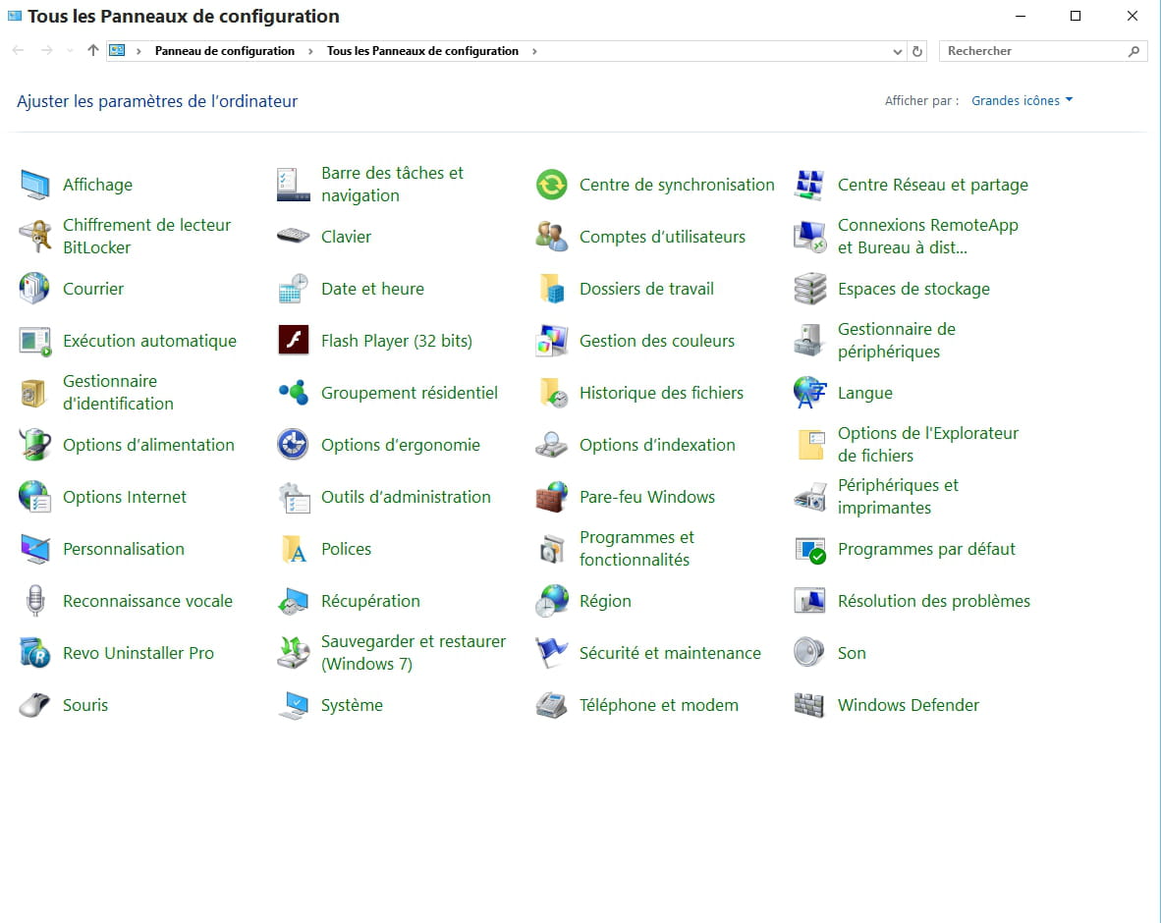The height and width of the screenshot is (923, 1161).
Task: Open the BitLocker keys icon
Action: [34, 236]
